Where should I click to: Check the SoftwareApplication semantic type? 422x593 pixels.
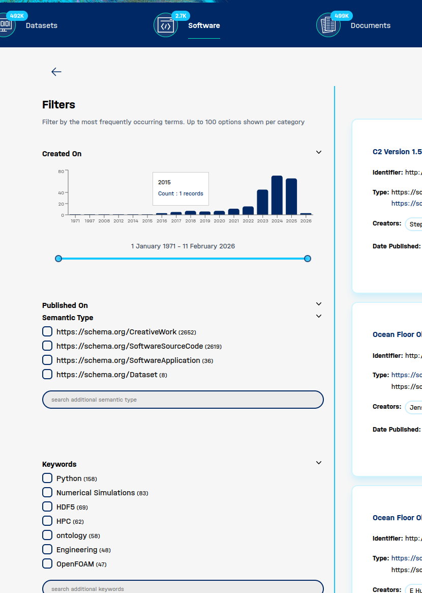tap(47, 359)
